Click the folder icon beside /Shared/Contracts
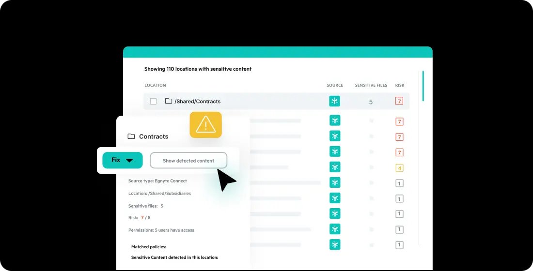This screenshot has width=533, height=271. (168, 101)
